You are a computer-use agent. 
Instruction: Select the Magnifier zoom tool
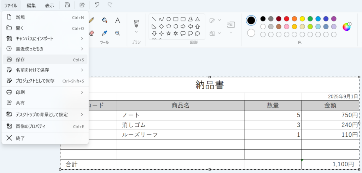118,33
